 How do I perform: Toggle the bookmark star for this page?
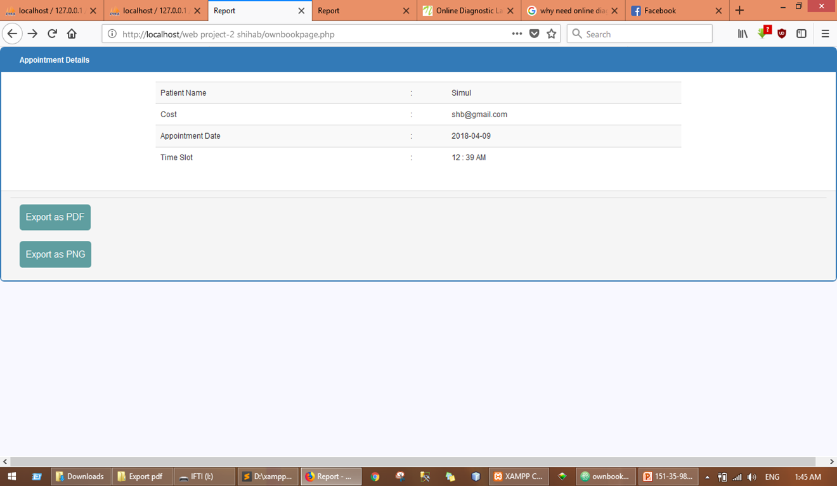[551, 33]
